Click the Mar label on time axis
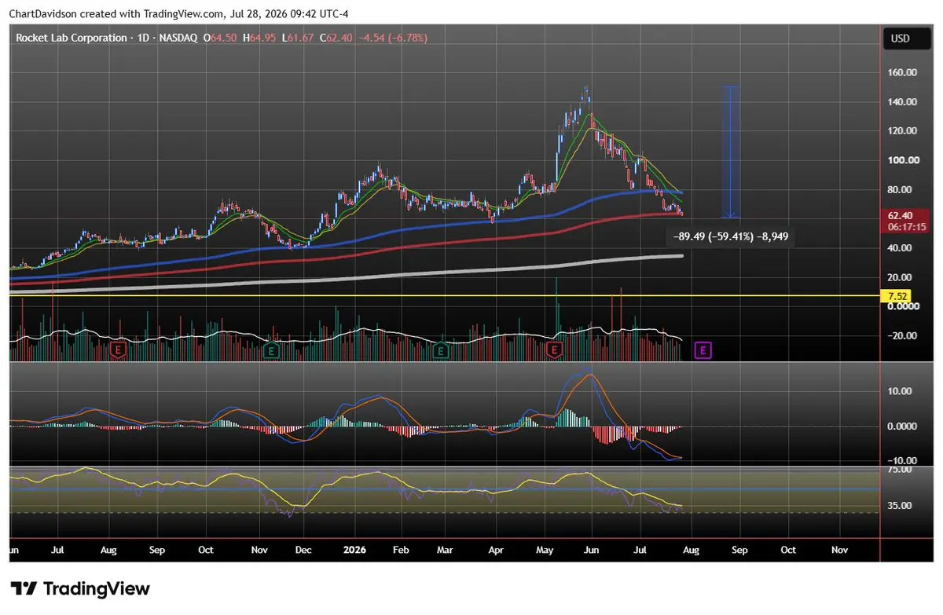The width and height of the screenshot is (943, 615). coord(445,551)
